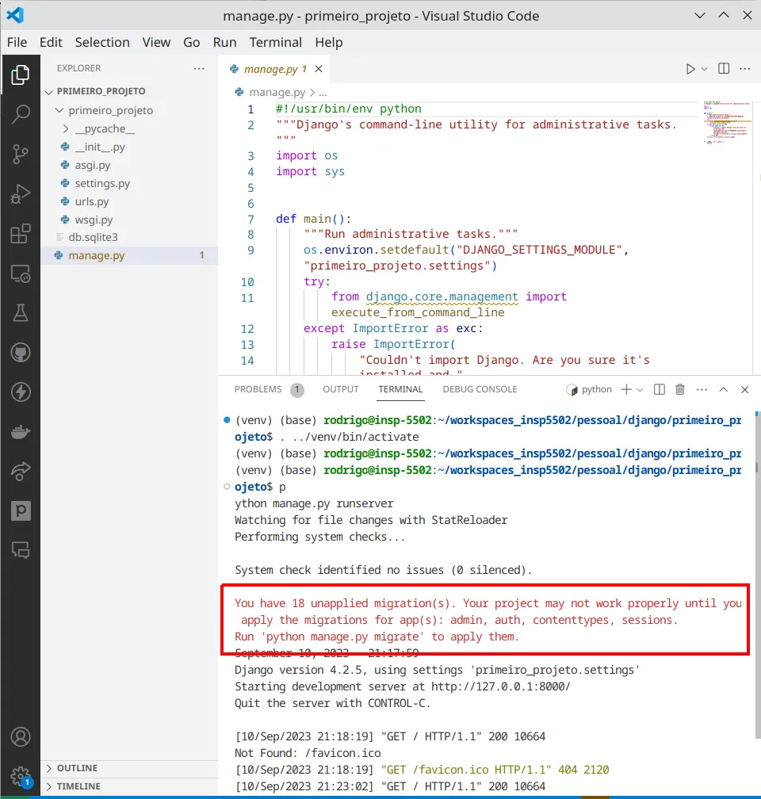Open Run and Debug view icon
The image size is (761, 799).
21,194
